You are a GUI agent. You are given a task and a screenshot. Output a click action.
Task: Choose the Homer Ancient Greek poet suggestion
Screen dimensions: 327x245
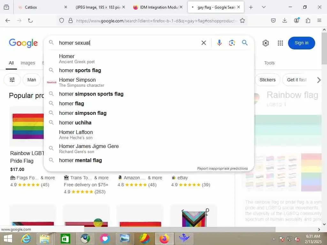(149, 59)
